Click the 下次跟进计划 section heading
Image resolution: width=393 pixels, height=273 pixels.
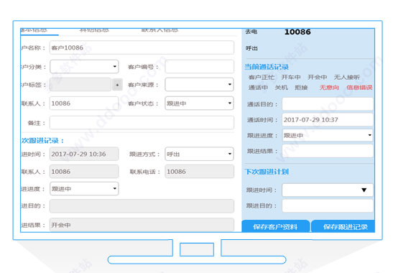pos(267,172)
